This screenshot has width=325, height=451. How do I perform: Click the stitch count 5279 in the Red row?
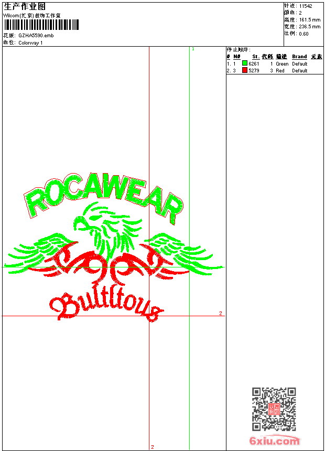pyautogui.click(x=254, y=71)
